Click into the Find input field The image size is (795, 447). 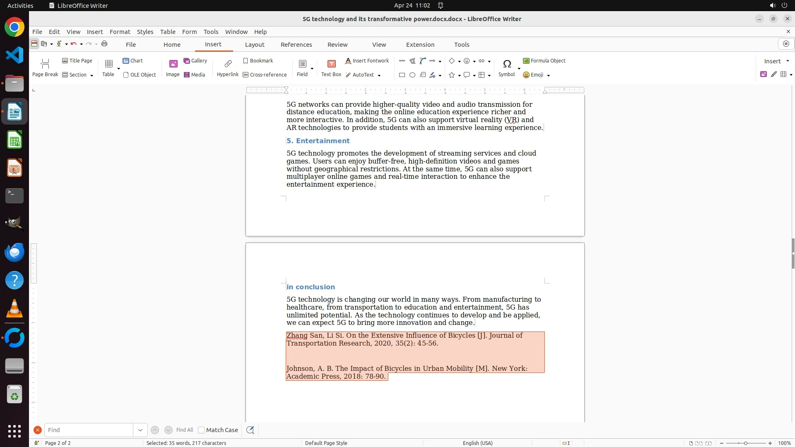click(x=89, y=430)
